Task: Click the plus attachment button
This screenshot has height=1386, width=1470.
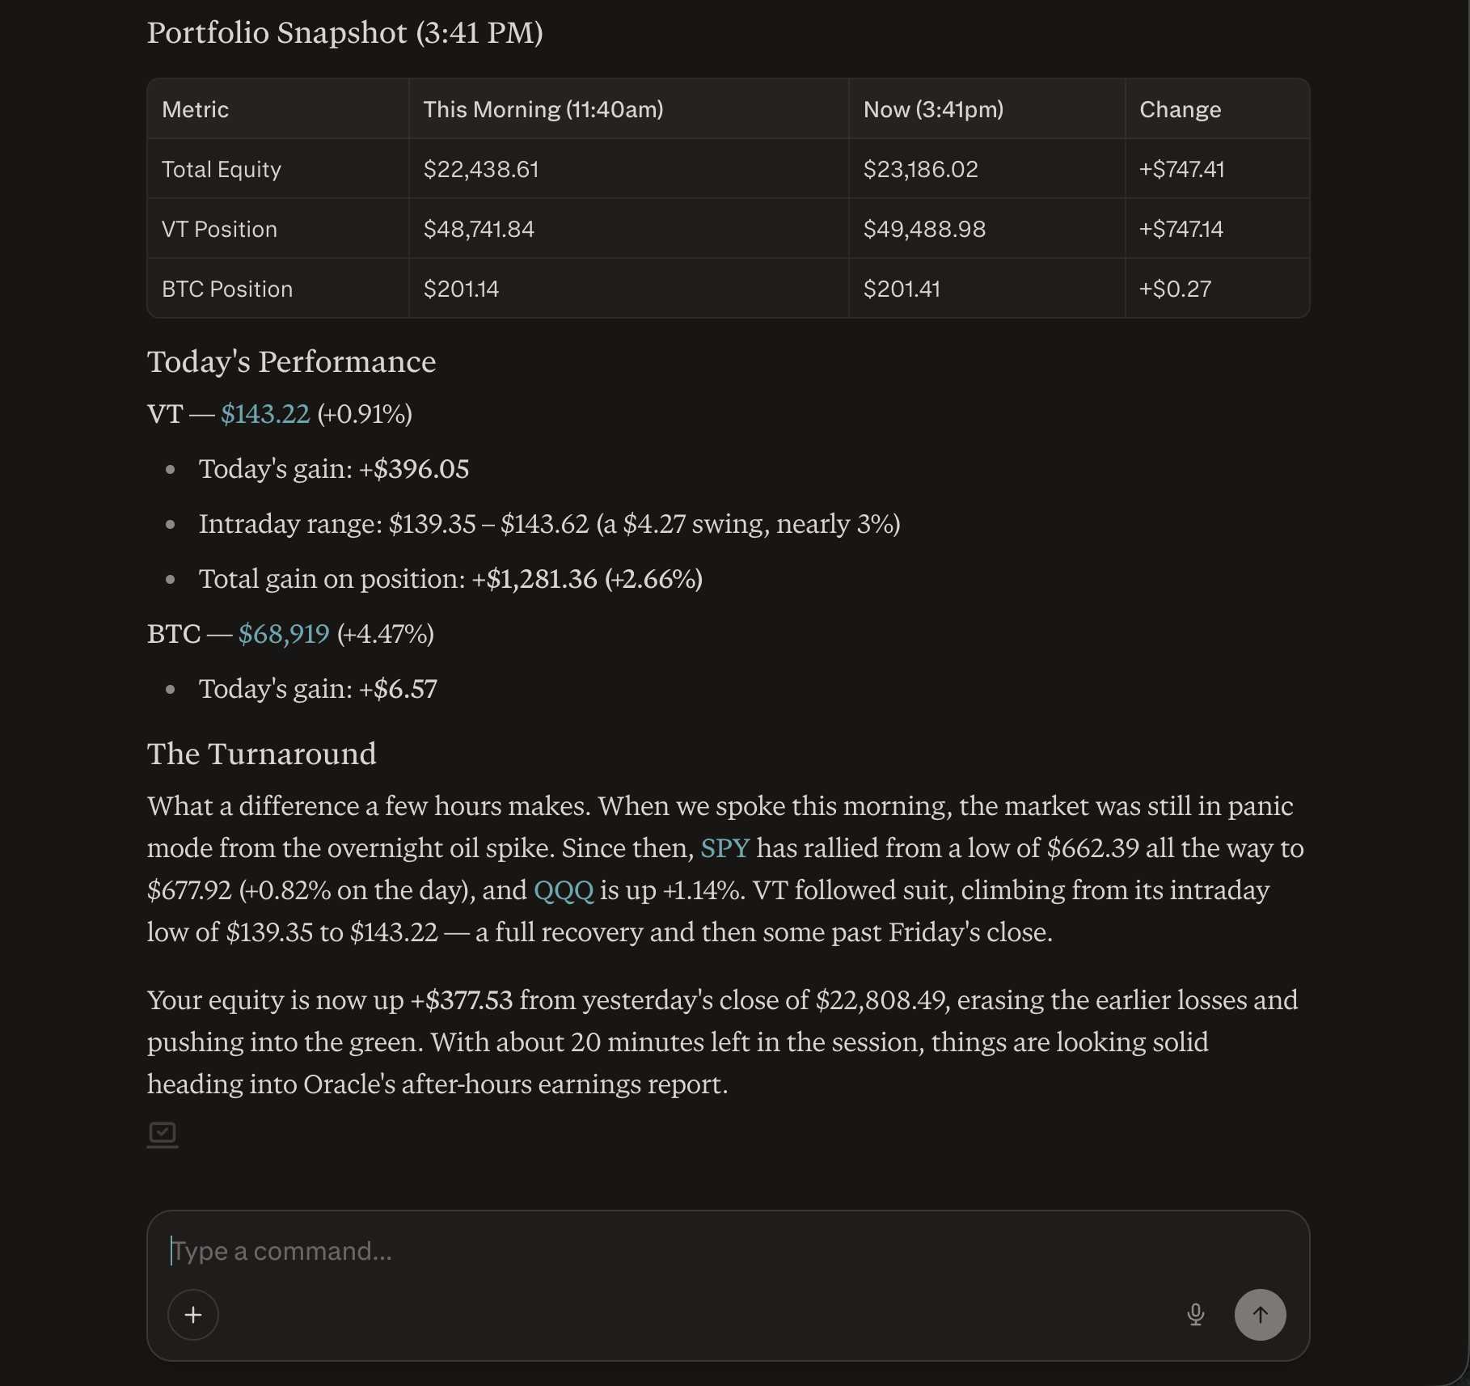Action: [x=193, y=1315]
